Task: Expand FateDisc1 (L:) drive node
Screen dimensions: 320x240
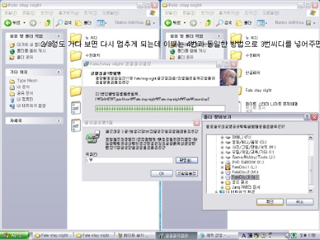Action: click(222, 167)
